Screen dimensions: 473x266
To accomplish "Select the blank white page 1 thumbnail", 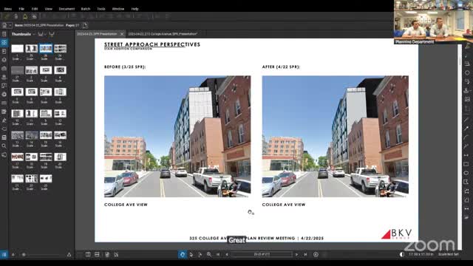I will tap(17, 48).
